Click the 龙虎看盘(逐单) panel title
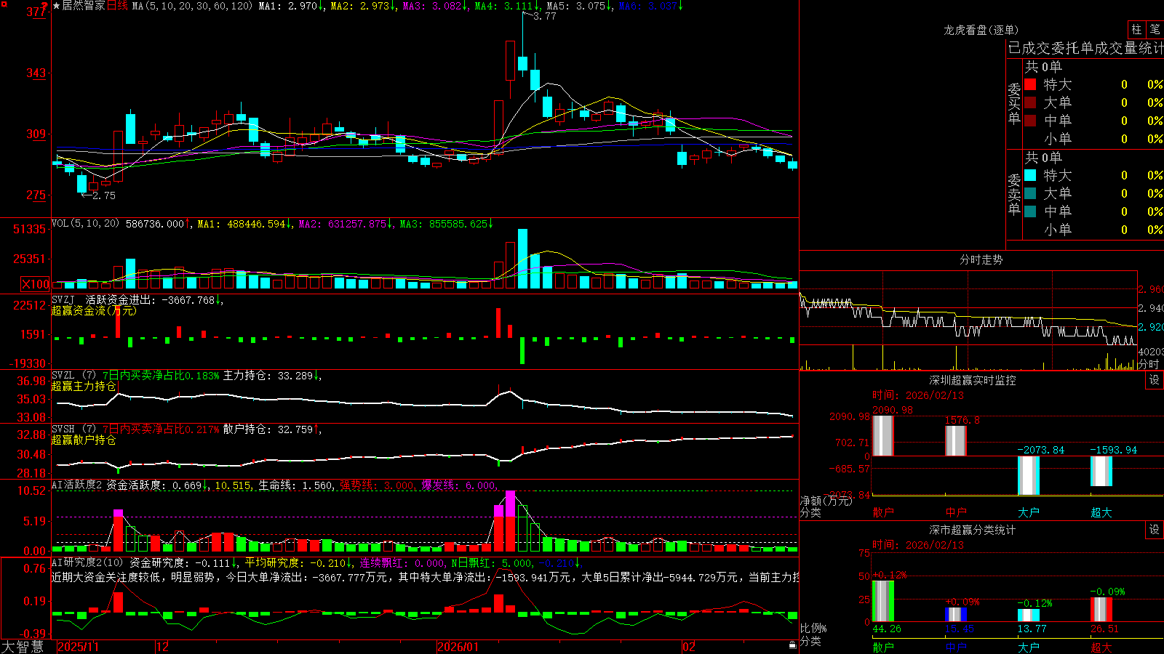Image resolution: width=1164 pixels, height=654 pixels. click(x=981, y=30)
